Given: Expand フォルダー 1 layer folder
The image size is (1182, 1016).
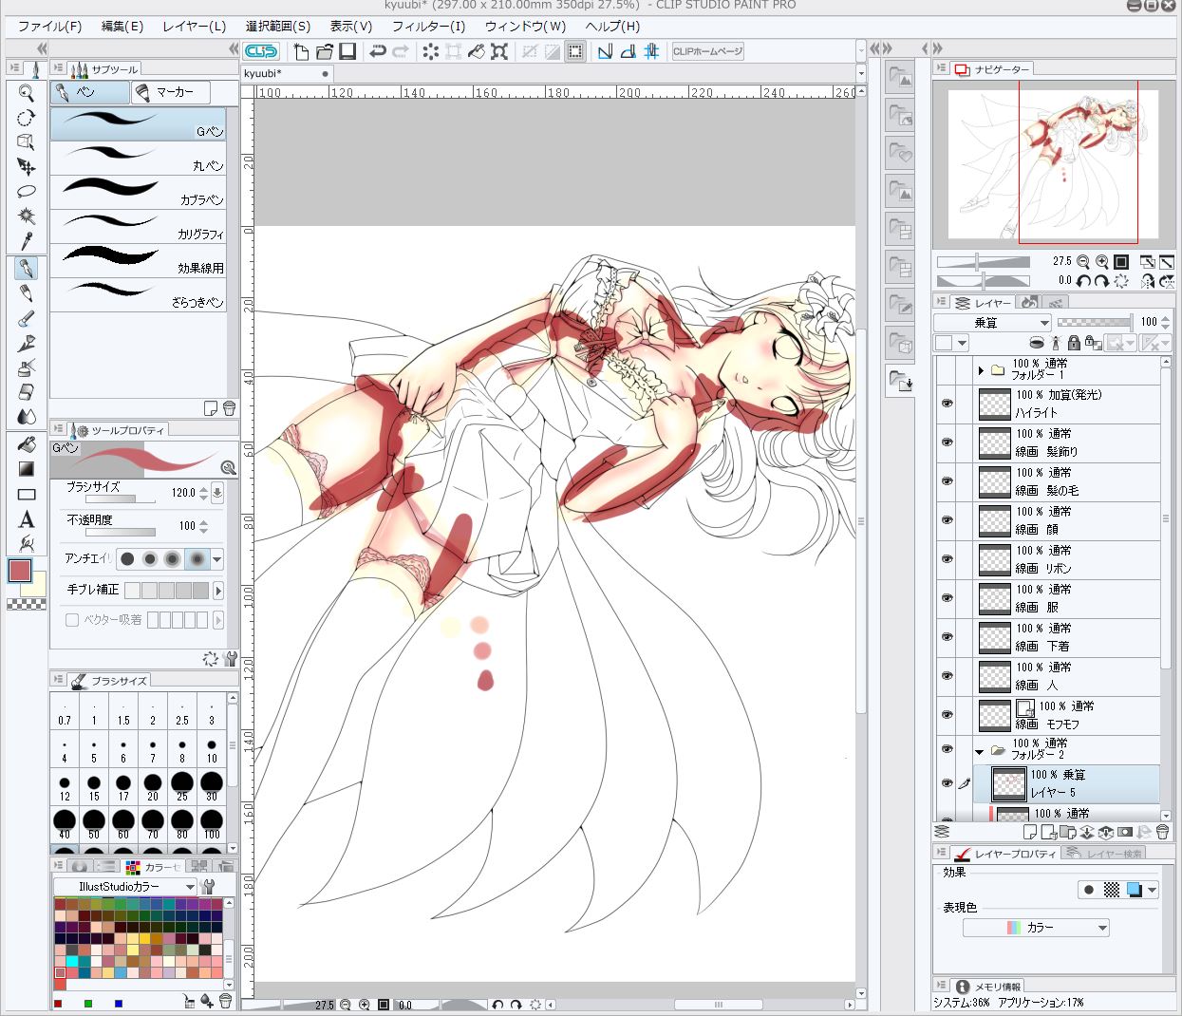Looking at the screenshot, I should (x=981, y=371).
